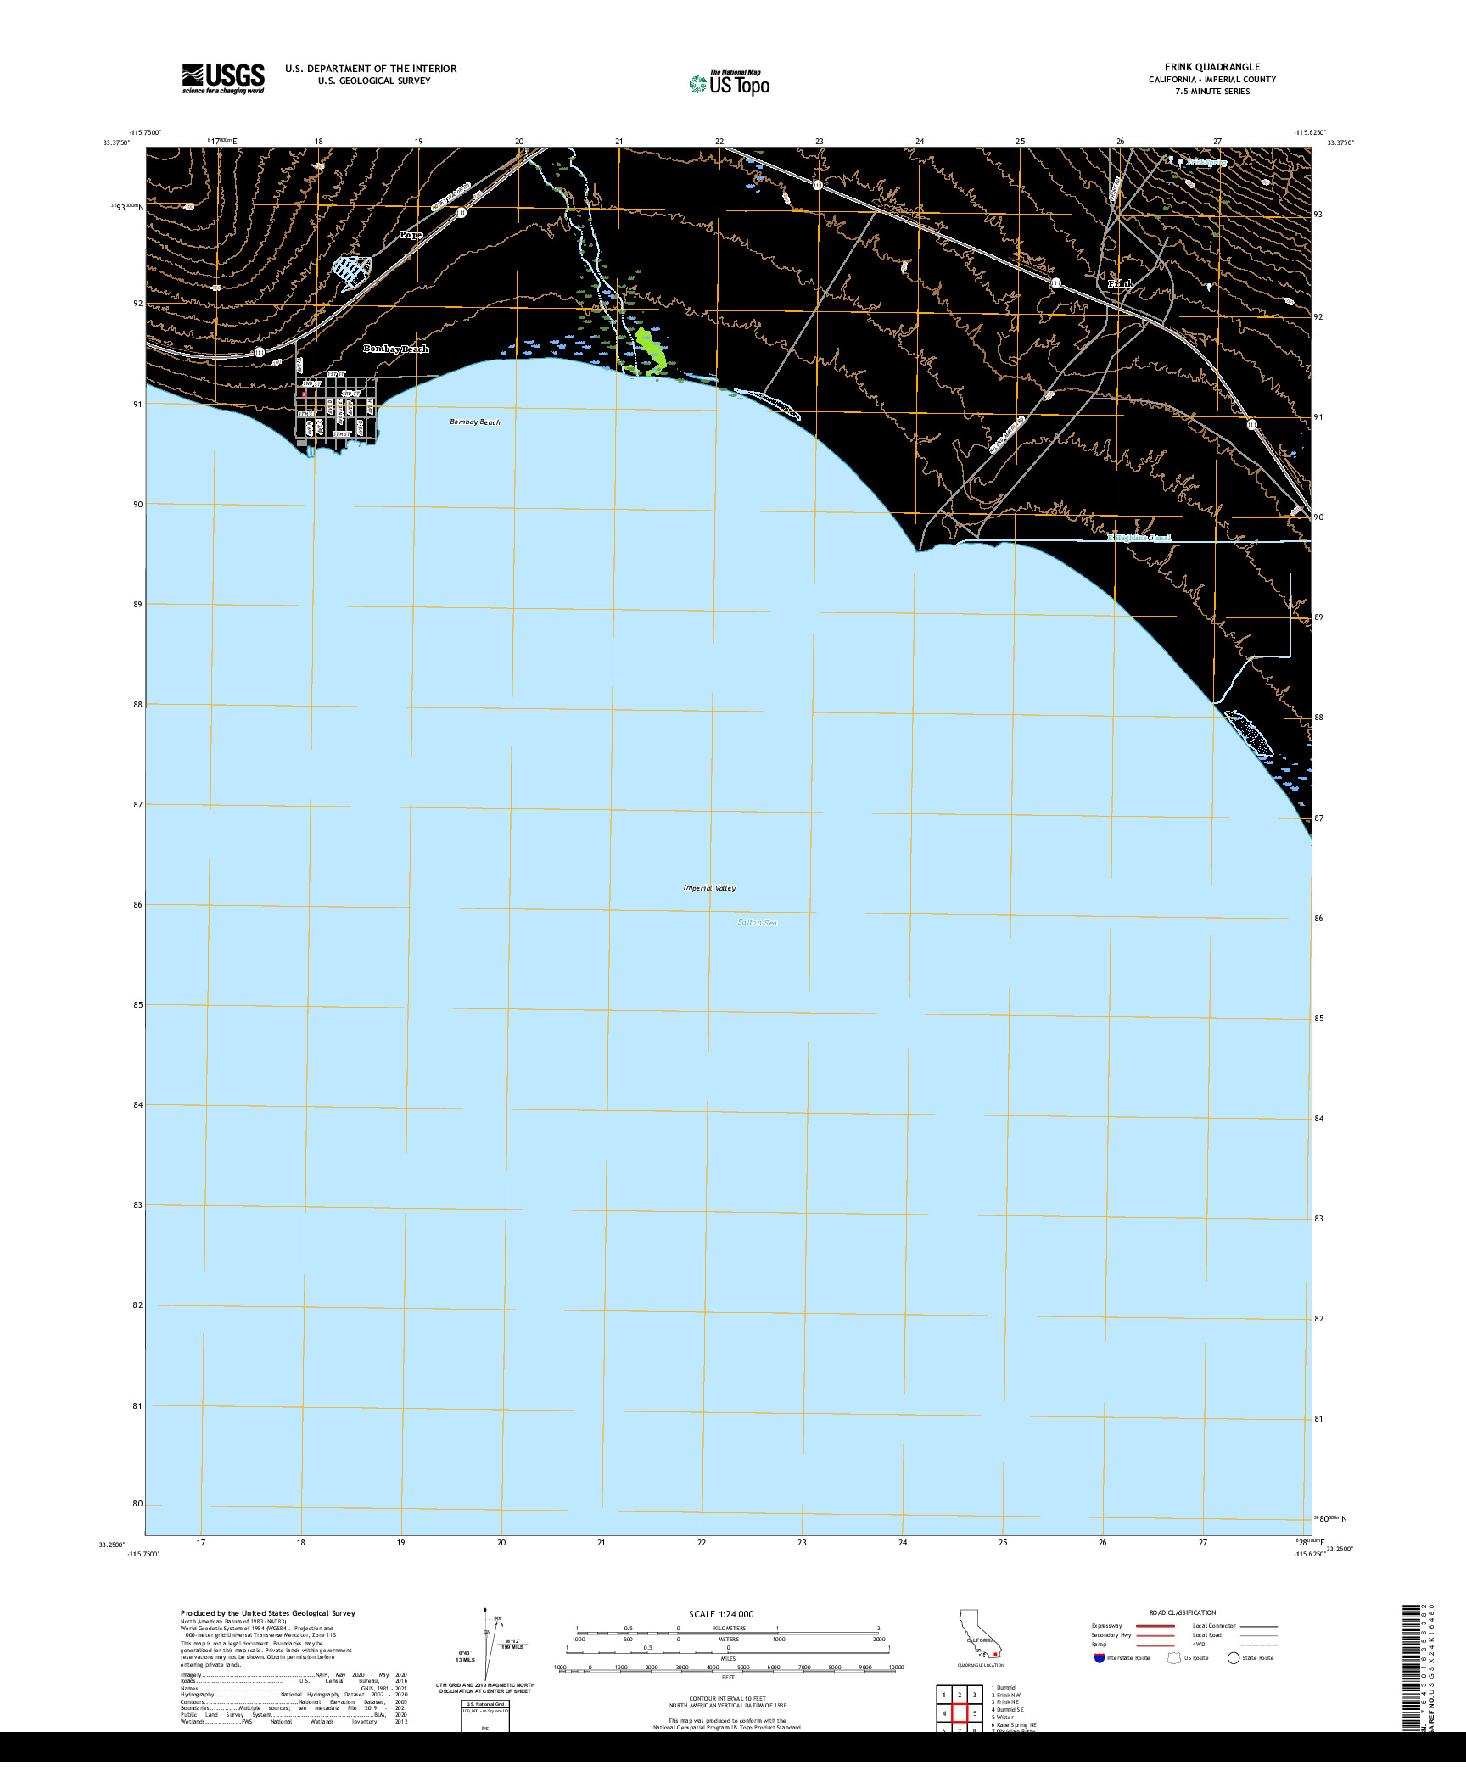Click the Route 111 shield near east edge
The image size is (1466, 1771).
(1252, 424)
